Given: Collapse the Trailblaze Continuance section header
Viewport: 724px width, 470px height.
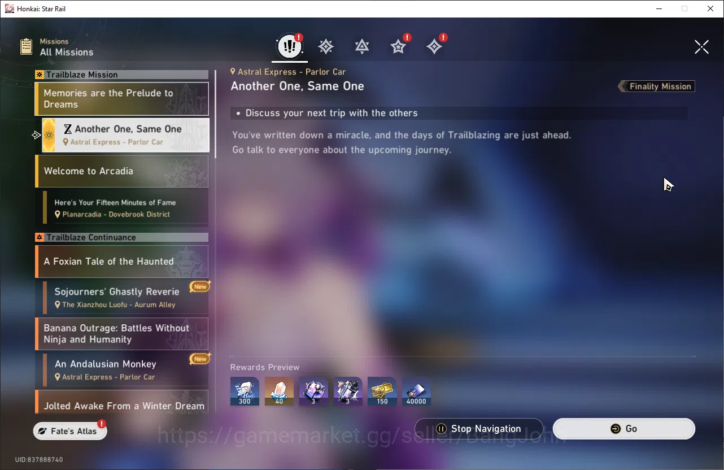Looking at the screenshot, I should click(122, 237).
